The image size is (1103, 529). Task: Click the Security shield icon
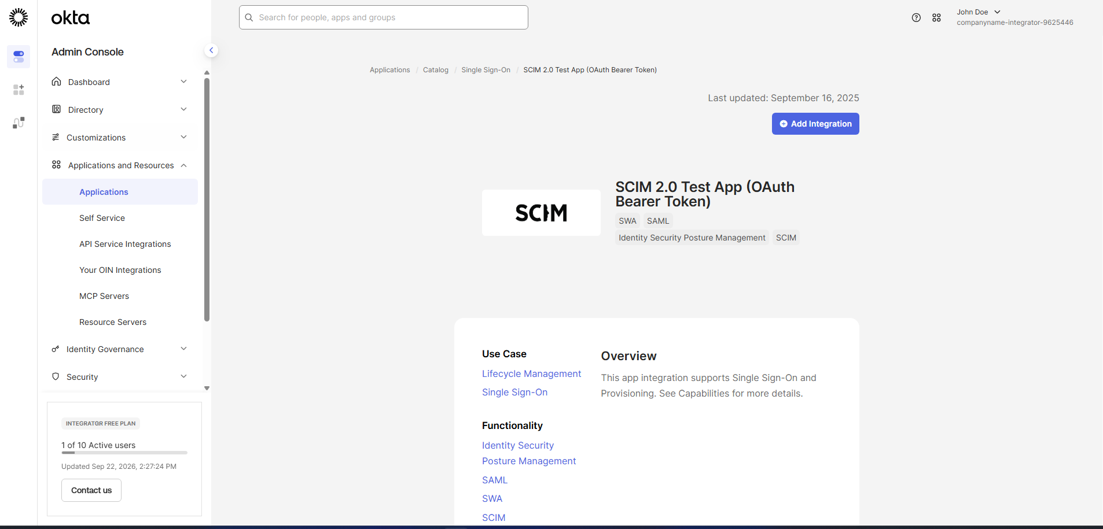pyautogui.click(x=56, y=376)
